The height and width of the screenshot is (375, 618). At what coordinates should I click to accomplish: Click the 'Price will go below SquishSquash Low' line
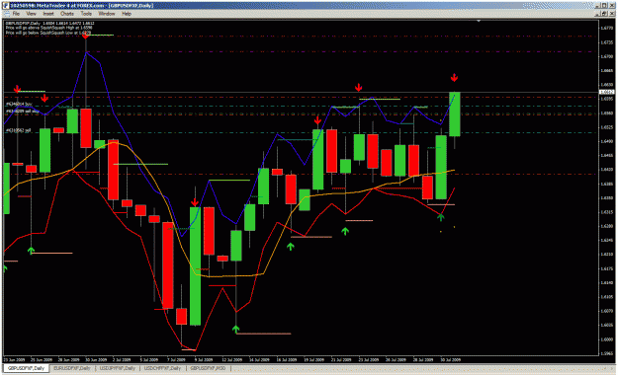(48, 33)
